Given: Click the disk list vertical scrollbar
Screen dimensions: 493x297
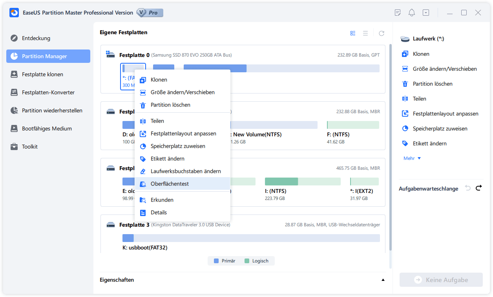Looking at the screenshot, I should (x=390, y=147).
